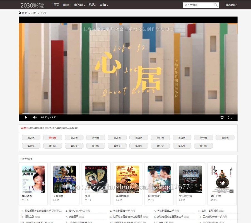Select episode 第06集

(x=139, y=138)
